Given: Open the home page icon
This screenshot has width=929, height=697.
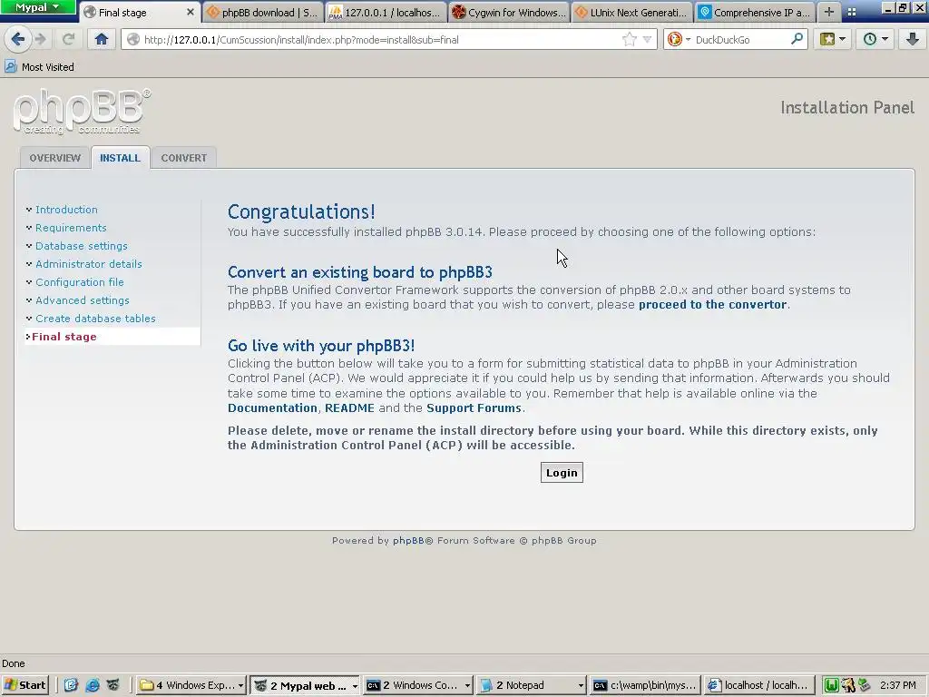Looking at the screenshot, I should pos(102,40).
